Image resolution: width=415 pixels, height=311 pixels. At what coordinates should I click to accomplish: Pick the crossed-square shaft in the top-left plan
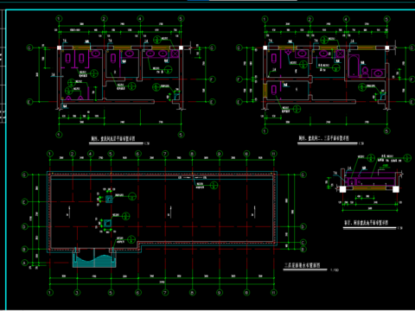pyautogui.click(x=175, y=54)
